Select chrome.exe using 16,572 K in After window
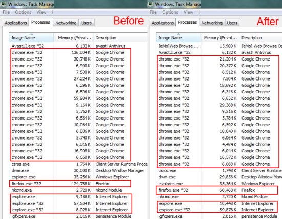The width and height of the screenshot is (282, 219). click(219, 157)
